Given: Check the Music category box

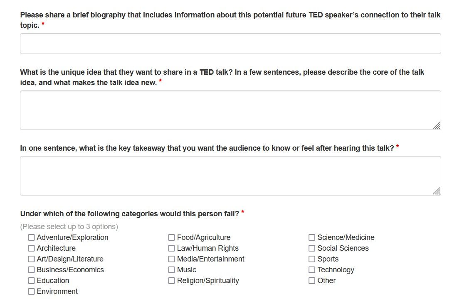Looking at the screenshot, I should point(171,269).
